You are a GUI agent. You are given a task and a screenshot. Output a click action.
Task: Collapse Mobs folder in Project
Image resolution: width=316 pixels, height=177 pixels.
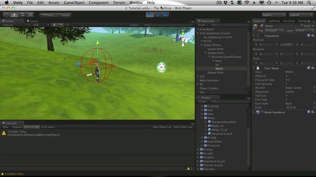[202, 118]
